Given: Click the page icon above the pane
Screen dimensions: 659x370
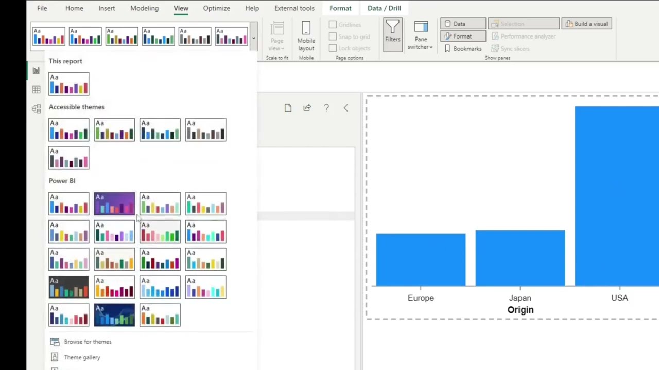Looking at the screenshot, I should (288, 108).
